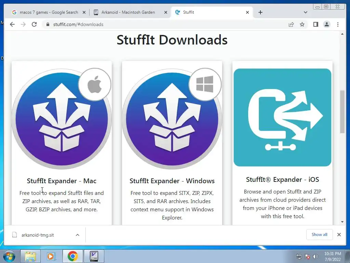Switch to macos 7 games Google Search tab
350x263 pixels.
pyautogui.click(x=49, y=12)
